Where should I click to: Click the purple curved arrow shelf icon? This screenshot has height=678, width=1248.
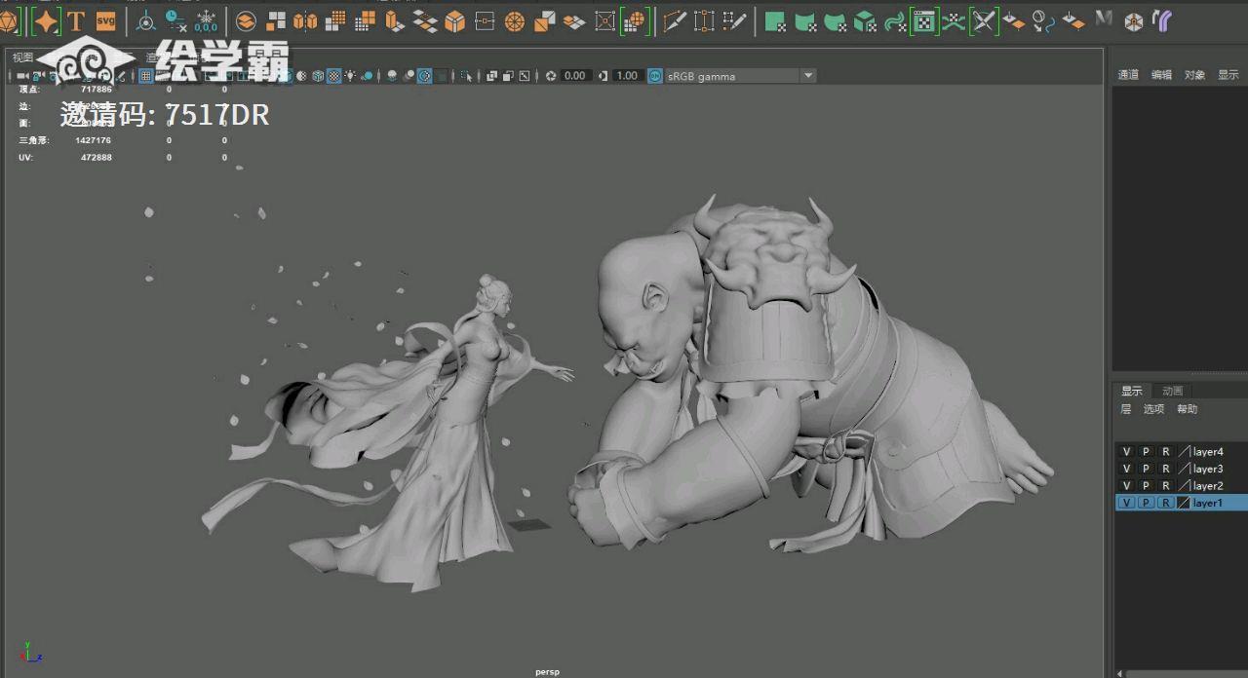[1161, 20]
